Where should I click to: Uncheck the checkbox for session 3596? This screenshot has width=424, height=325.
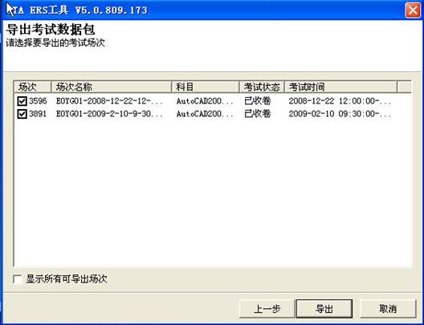tap(22, 101)
